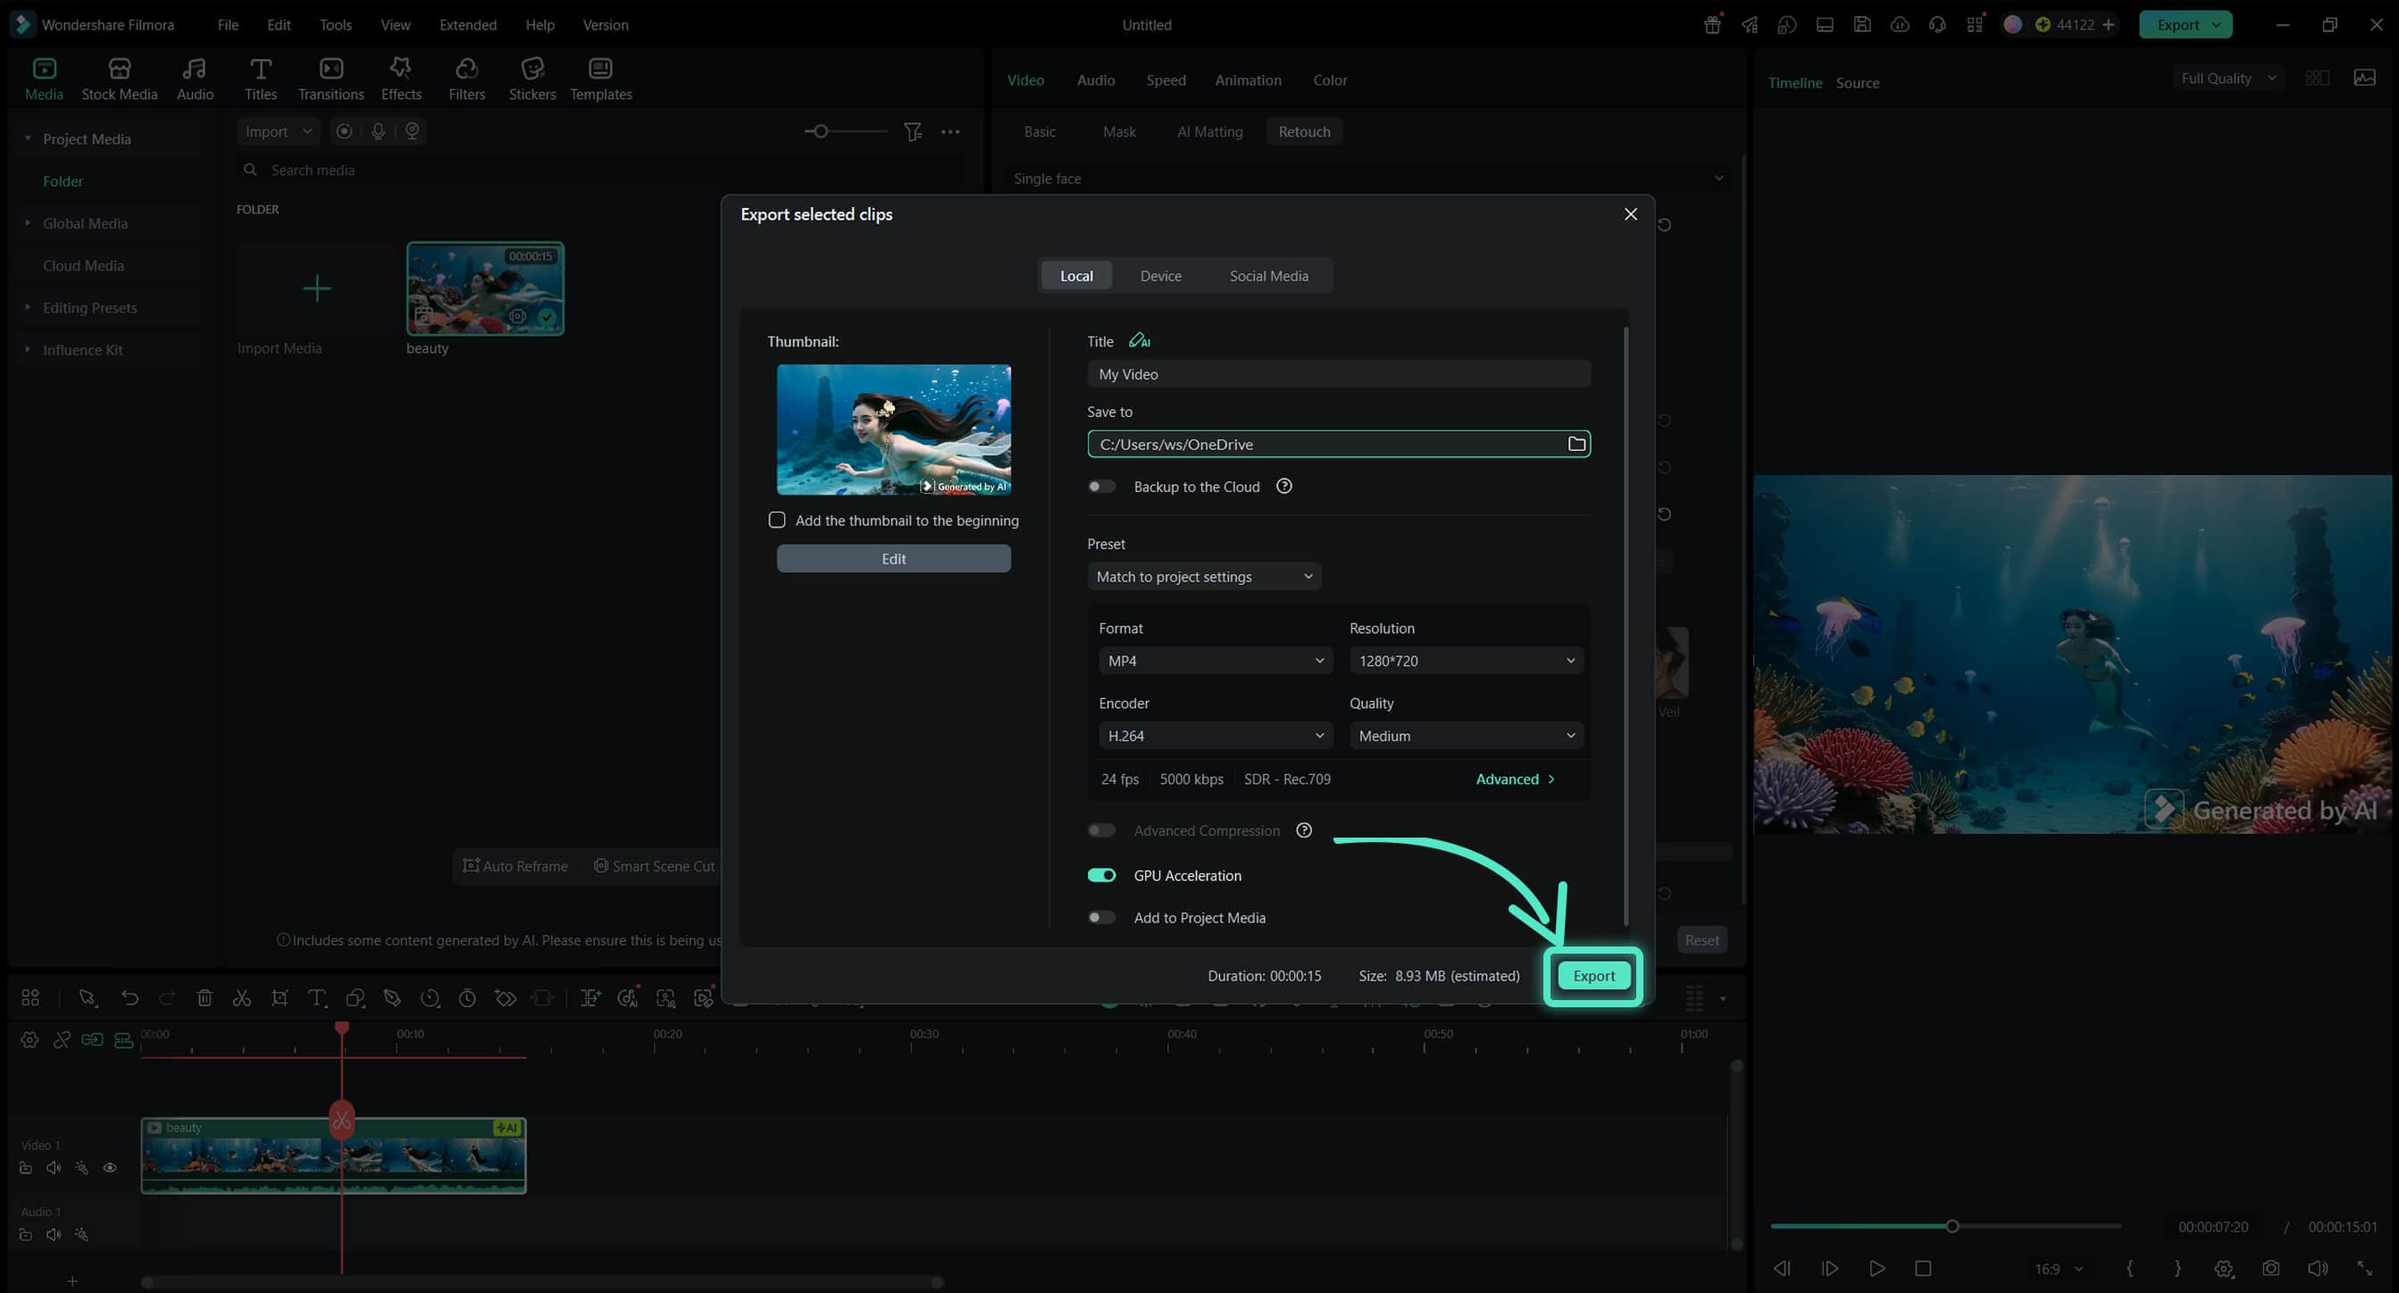This screenshot has width=2399, height=1293.
Task: Open the Effects panel
Action: 401,79
